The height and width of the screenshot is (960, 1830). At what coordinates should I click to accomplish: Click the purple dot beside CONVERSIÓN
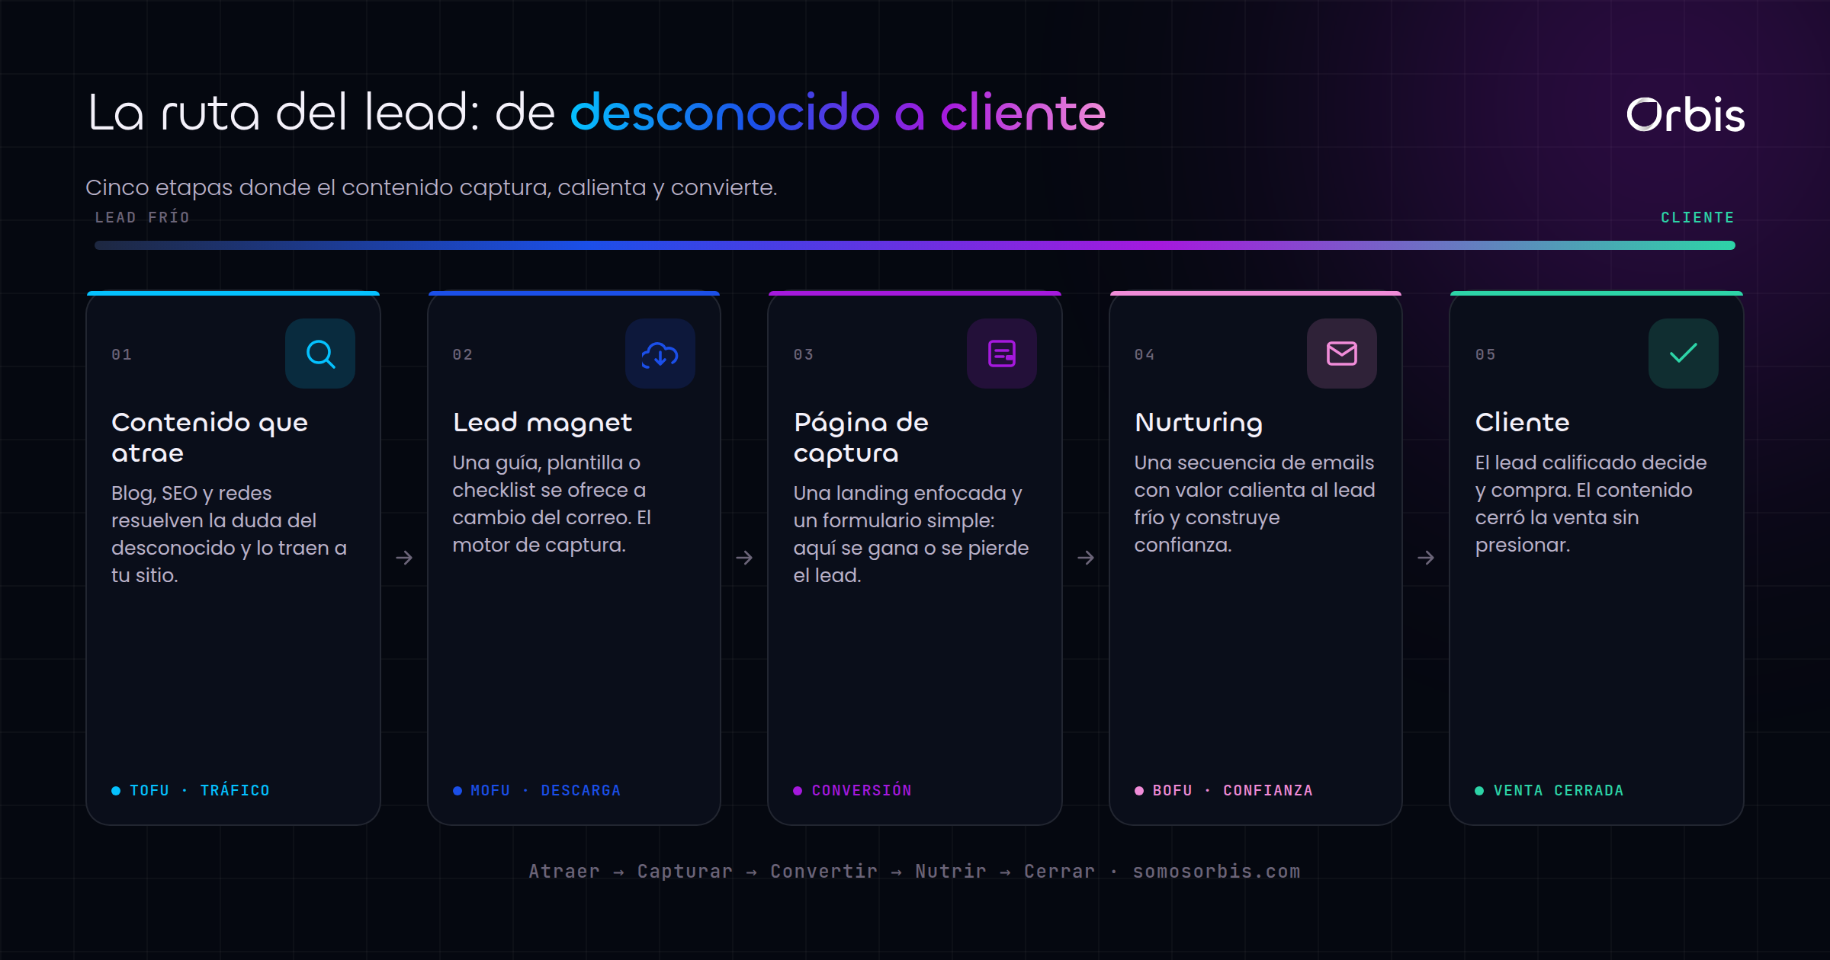pyautogui.click(x=798, y=791)
